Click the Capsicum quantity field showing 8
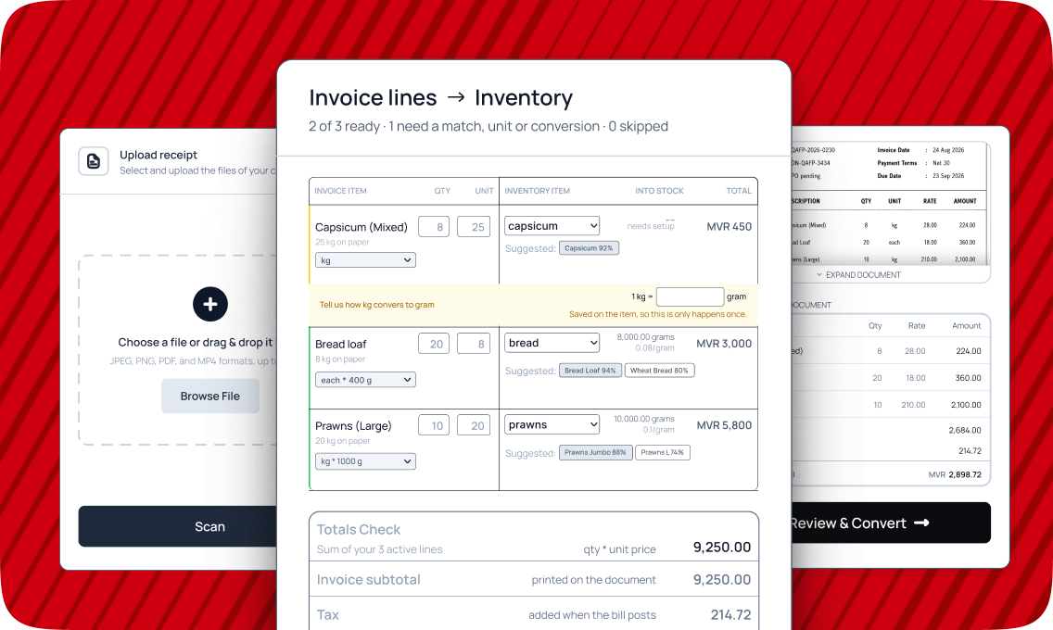Screen dimensions: 1053x630 click(434, 227)
